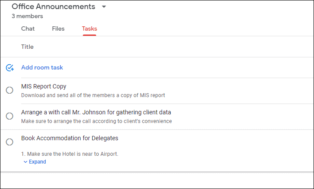Image resolution: width=314 pixels, height=189 pixels.
Task: Open the MIS Report Copy task title
Action: (x=44, y=86)
